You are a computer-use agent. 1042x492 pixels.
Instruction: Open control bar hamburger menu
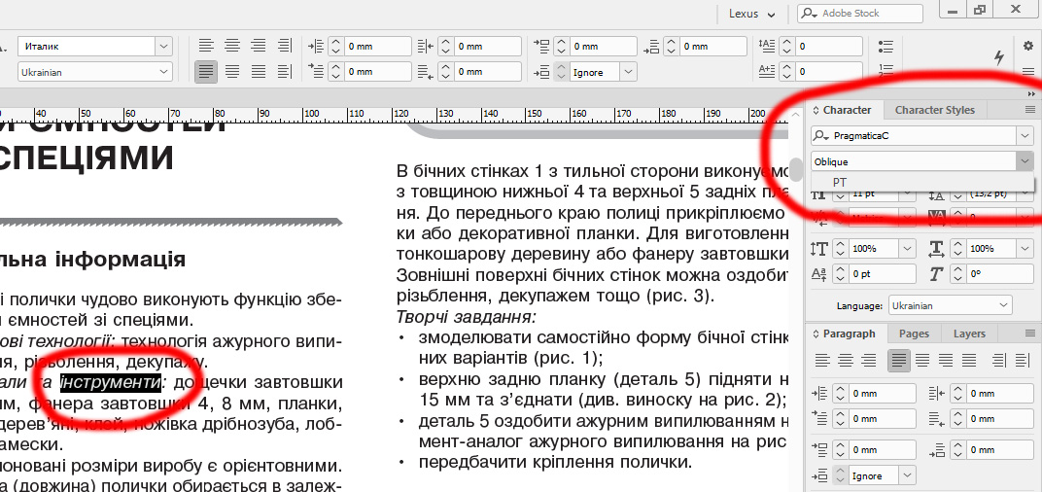click(x=1027, y=72)
